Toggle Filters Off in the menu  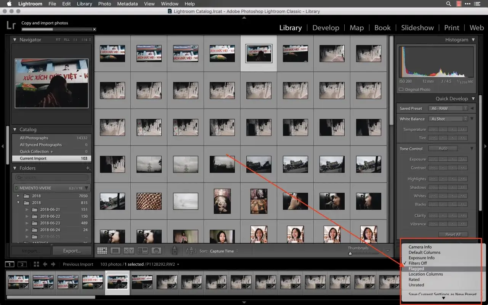417,263
